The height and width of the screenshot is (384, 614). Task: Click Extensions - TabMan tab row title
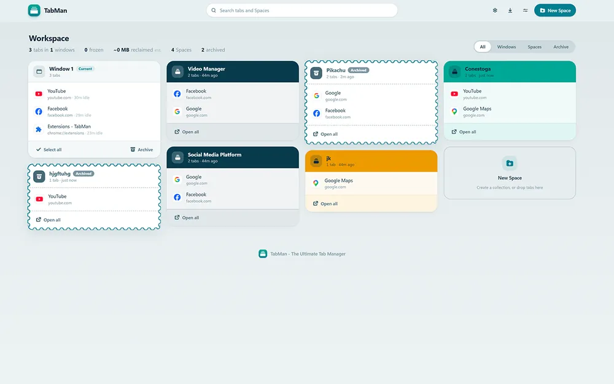[69, 127]
